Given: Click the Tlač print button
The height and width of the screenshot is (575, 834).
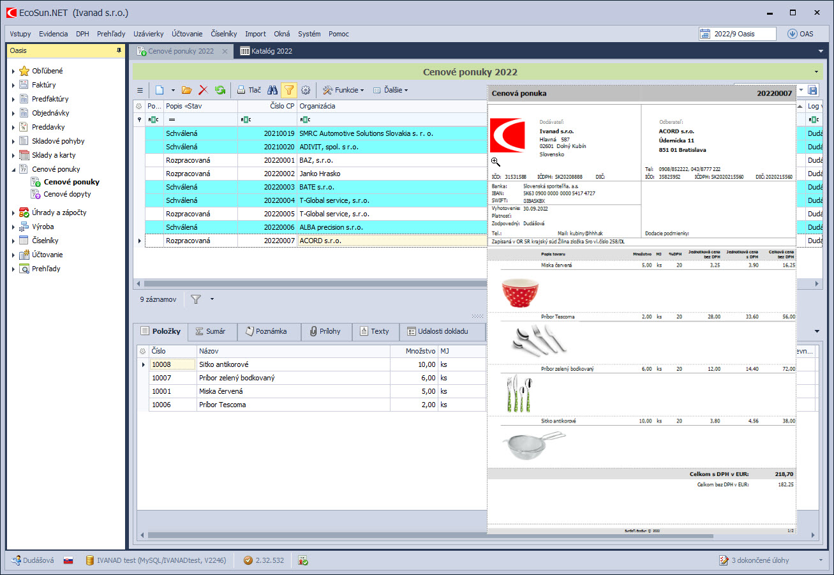Looking at the screenshot, I should coord(249,91).
